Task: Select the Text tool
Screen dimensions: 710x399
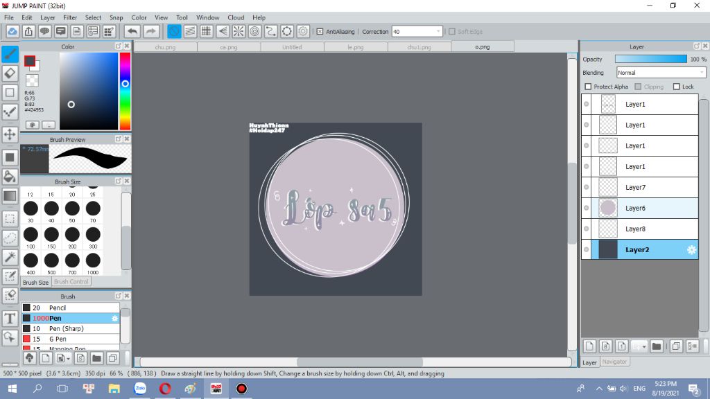Action: 10,319
